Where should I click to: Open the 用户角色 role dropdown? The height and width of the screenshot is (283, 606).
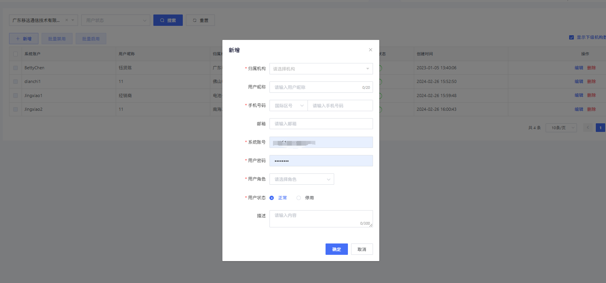tap(302, 179)
